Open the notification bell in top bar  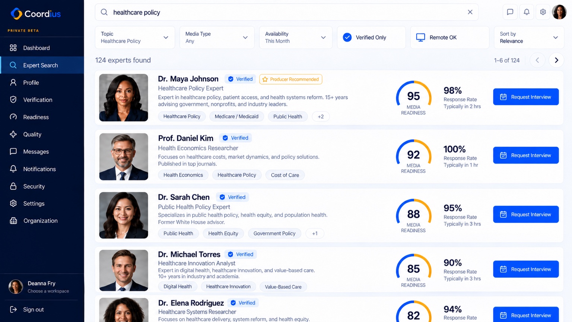click(x=526, y=12)
